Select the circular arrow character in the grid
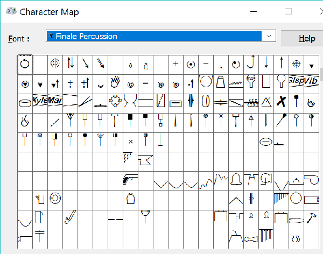The image size is (323, 254). click(25, 65)
